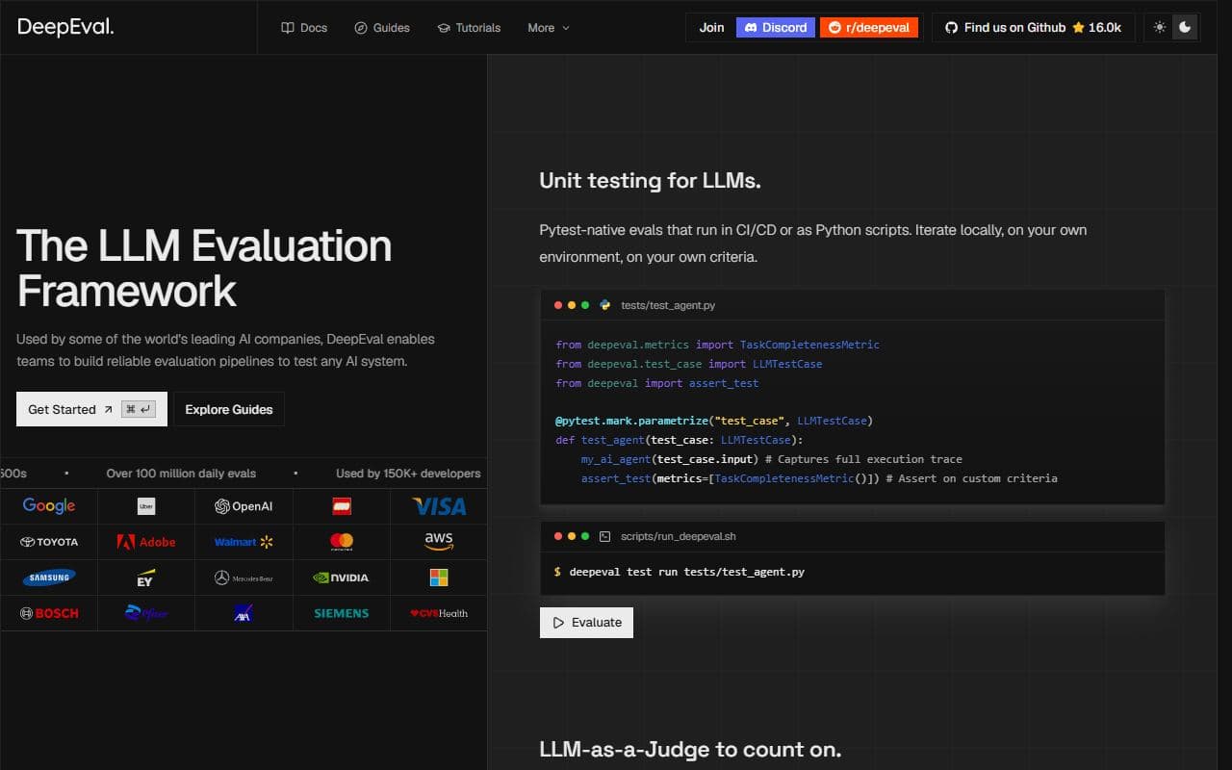The image size is (1232, 770).
Task: Click the Adobe logo
Action: 146,542
